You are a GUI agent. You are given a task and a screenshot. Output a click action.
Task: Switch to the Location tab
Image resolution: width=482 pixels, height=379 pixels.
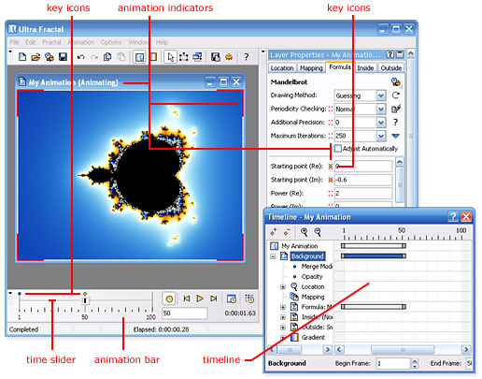click(x=282, y=68)
